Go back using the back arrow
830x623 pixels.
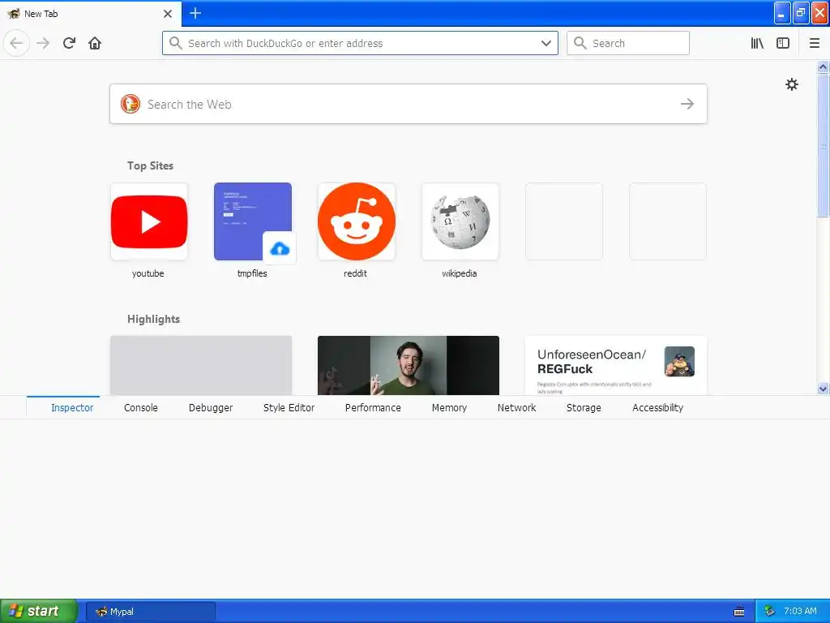[16, 43]
